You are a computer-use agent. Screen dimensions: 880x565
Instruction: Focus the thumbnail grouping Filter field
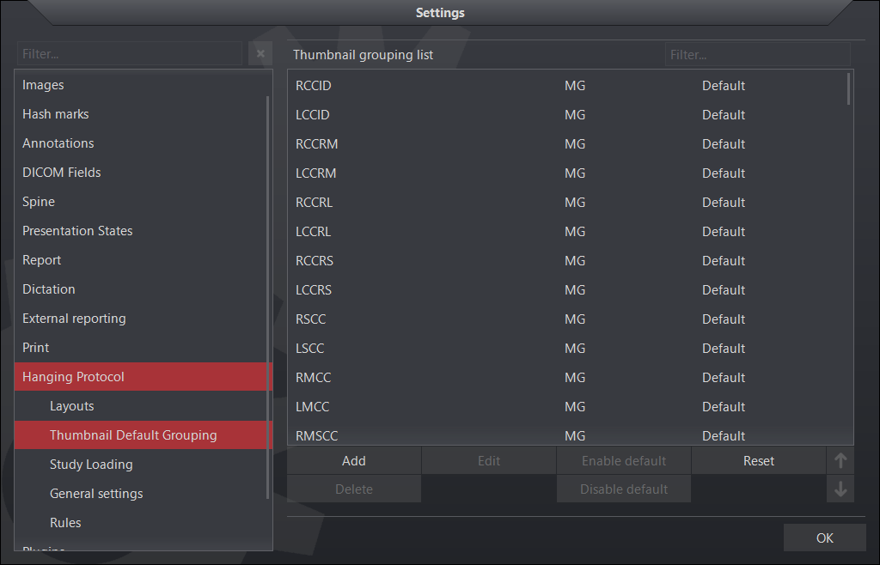[x=756, y=55]
